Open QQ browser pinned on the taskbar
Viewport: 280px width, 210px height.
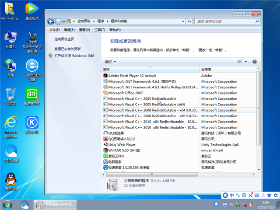(24, 205)
